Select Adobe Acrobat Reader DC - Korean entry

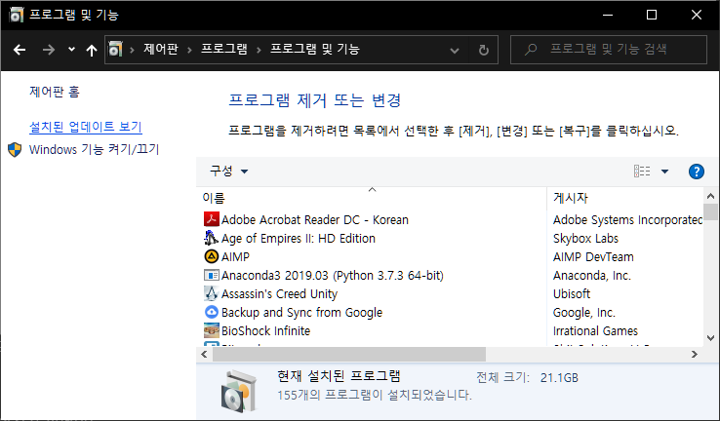click(x=315, y=220)
